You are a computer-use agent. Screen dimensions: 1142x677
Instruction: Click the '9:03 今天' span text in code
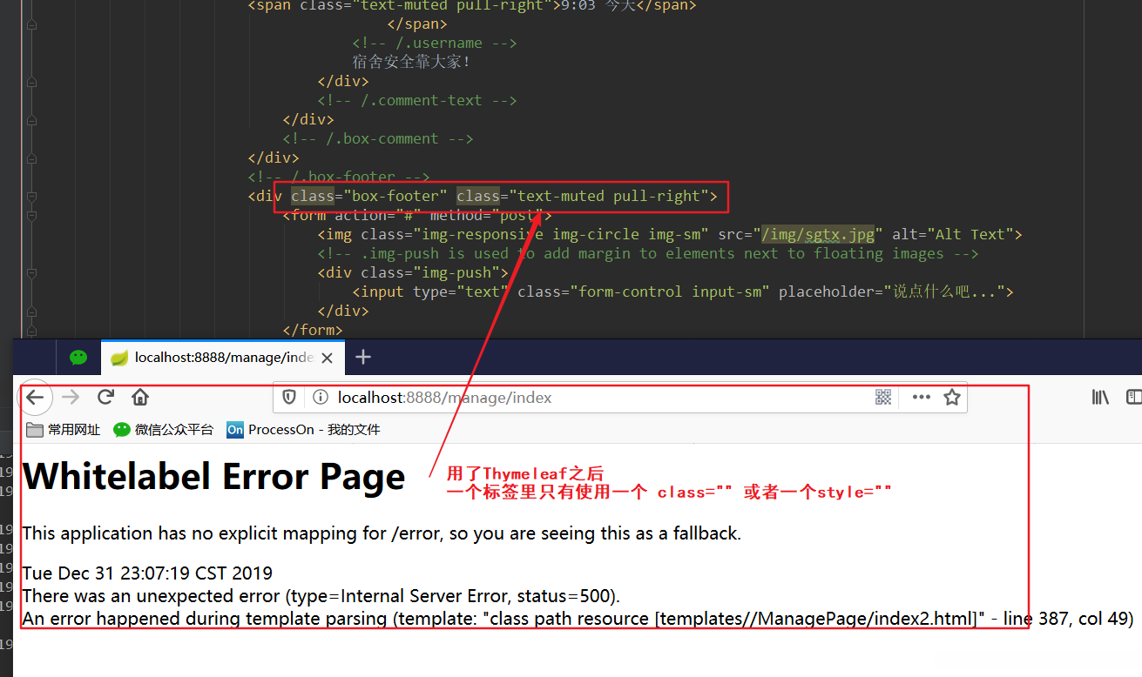point(598,7)
